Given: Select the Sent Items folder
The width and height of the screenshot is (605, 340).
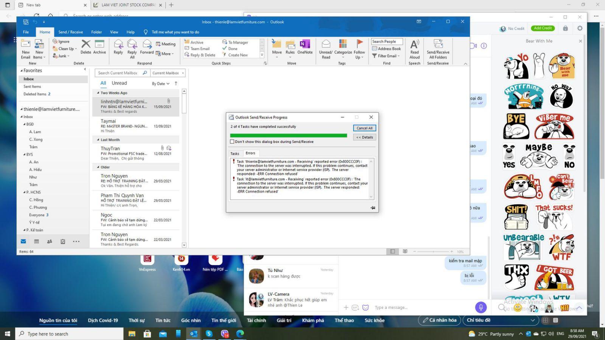Looking at the screenshot, I should 32,87.
